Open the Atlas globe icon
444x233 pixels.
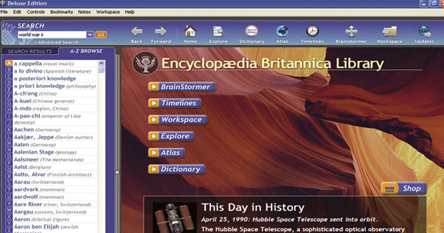[x=282, y=31]
